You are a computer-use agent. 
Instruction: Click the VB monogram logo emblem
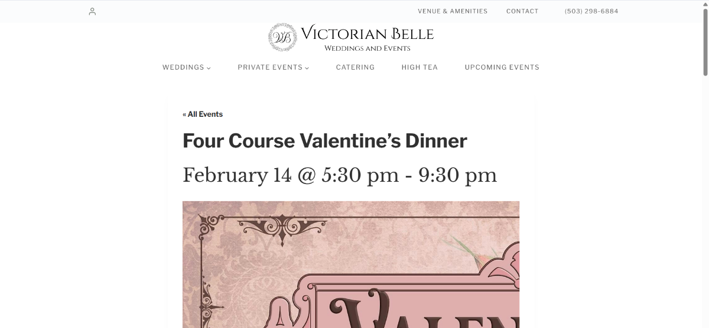tap(282, 37)
